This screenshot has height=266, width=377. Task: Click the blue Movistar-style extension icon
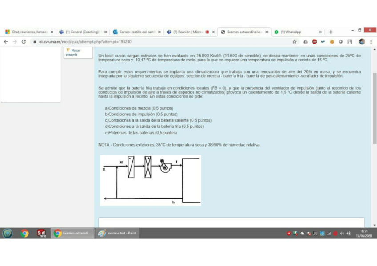point(323,42)
